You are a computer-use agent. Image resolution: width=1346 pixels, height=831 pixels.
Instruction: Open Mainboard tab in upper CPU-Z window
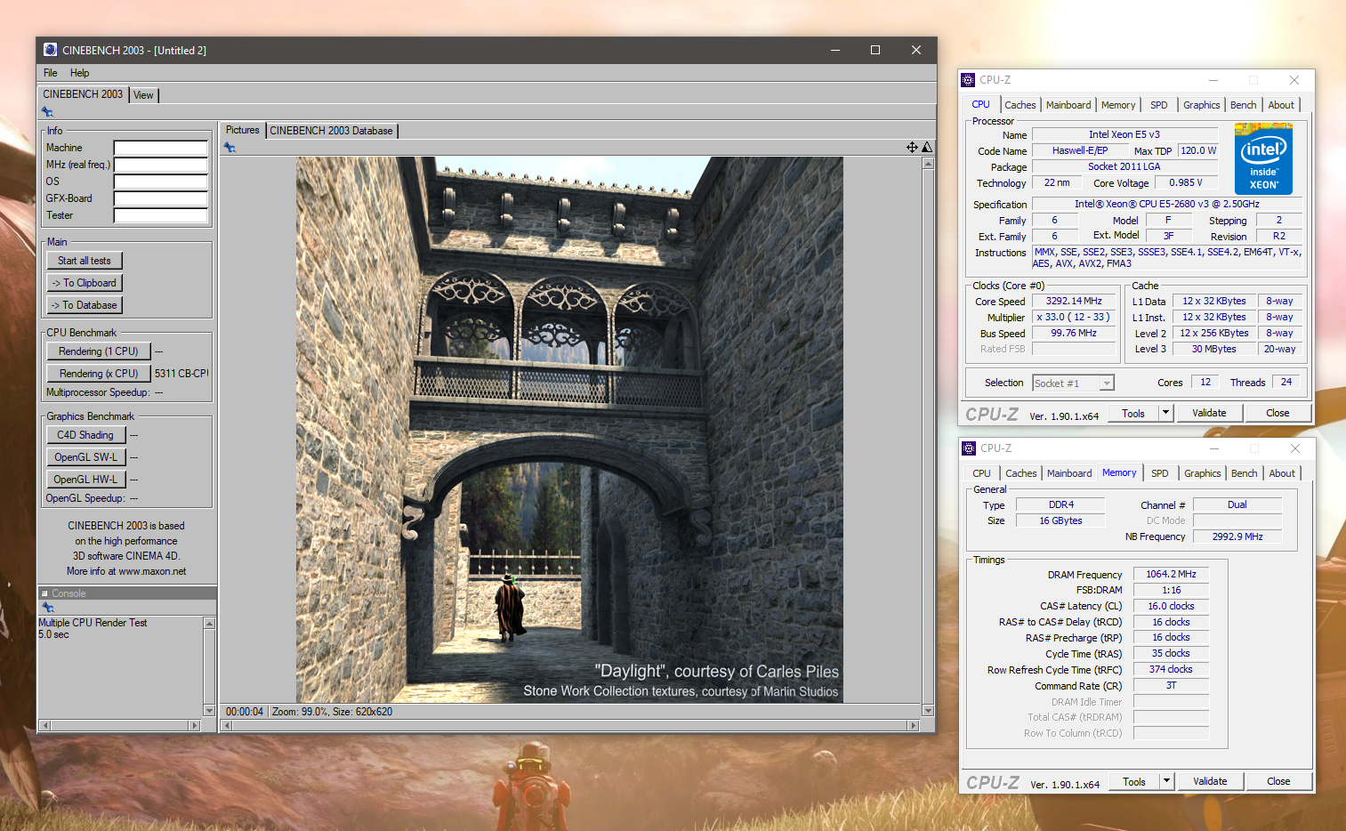1068,105
